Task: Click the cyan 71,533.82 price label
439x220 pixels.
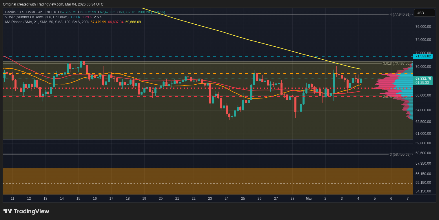Action: 423,56
